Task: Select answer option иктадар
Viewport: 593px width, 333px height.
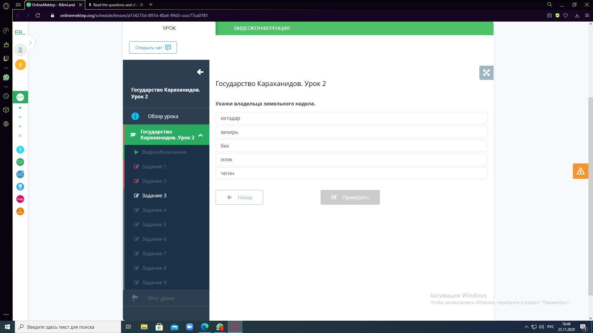Action: pos(351,118)
